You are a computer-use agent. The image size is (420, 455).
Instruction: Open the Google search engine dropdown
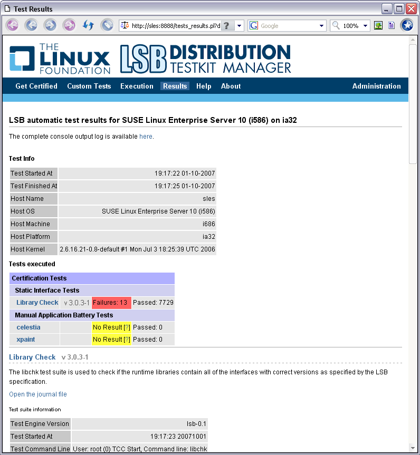pos(321,26)
